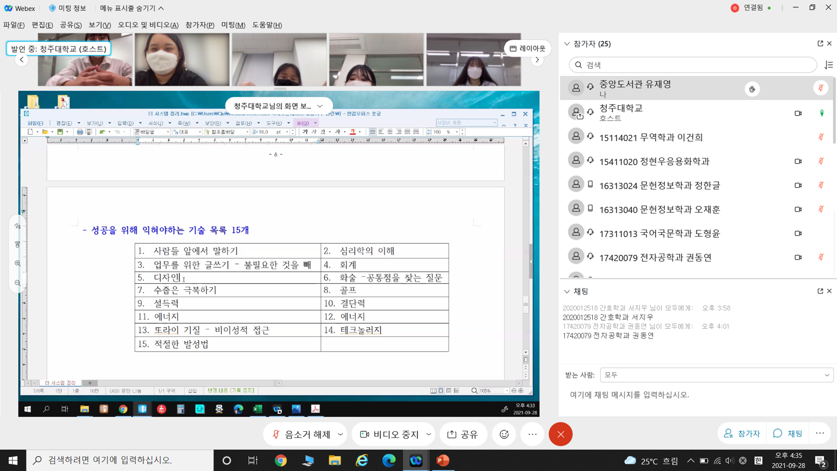The width and height of the screenshot is (837, 471).
Task: Click muted mic icon for 17420079 전자공학과 권동연
Action: 821,257
